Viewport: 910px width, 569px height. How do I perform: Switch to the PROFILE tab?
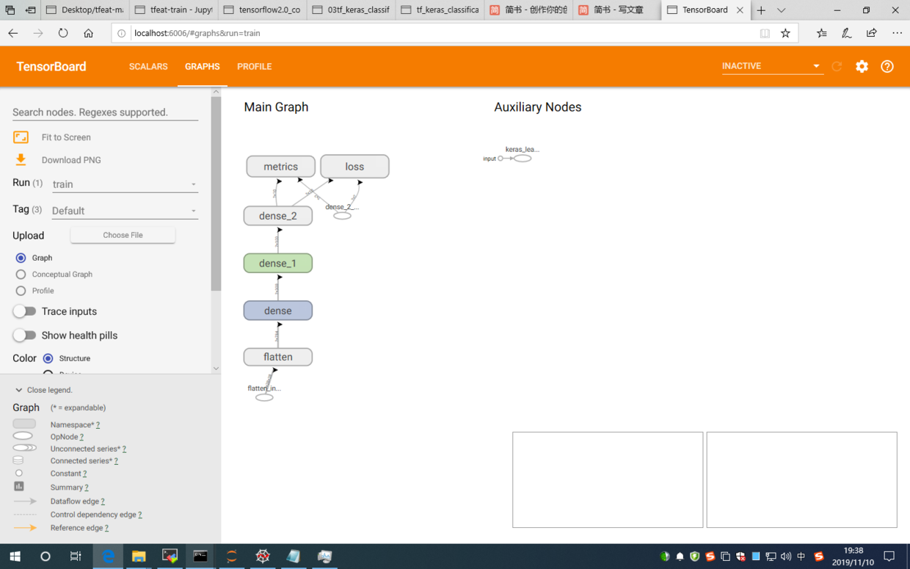(254, 66)
